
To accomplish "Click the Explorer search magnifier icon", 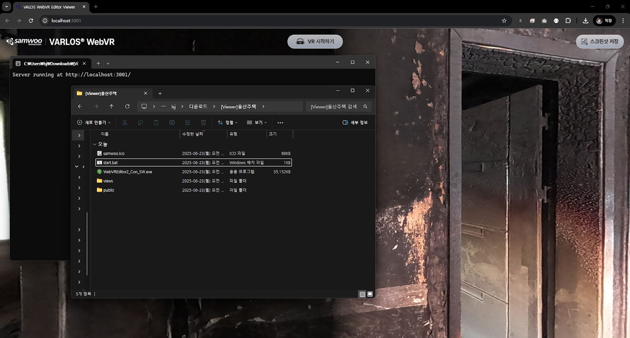I will coord(365,107).
